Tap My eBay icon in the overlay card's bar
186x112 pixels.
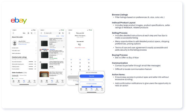[x=86, y=89]
